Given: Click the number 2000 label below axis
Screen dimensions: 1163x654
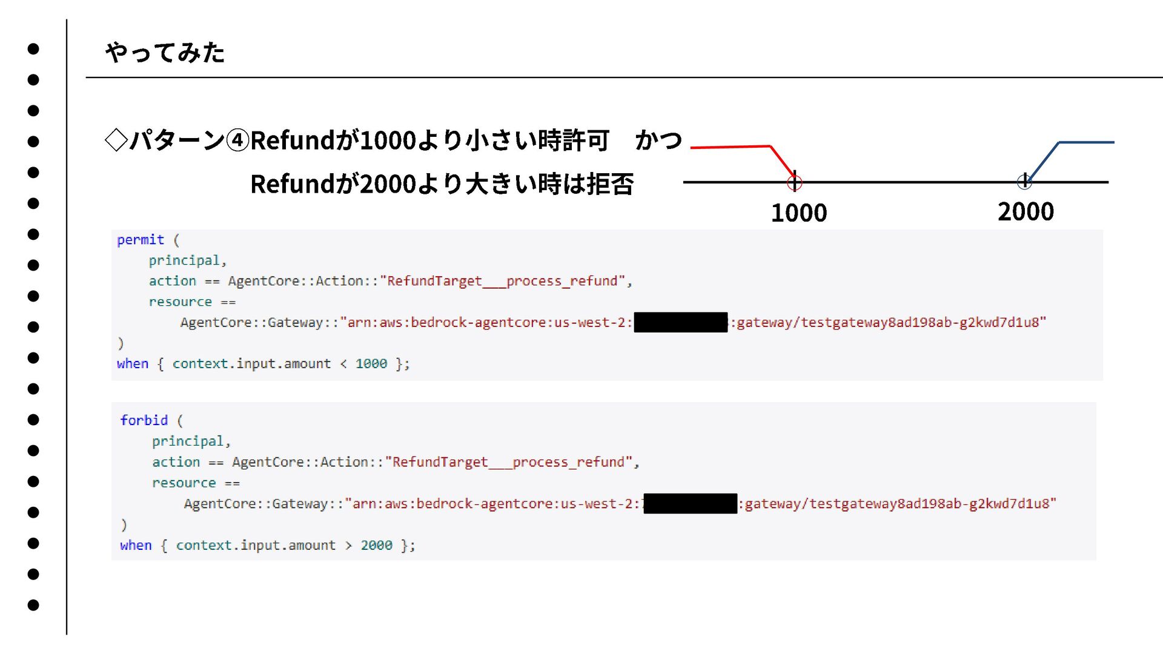Looking at the screenshot, I should [1025, 212].
